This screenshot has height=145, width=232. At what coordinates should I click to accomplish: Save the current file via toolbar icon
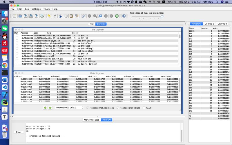coord(26,16)
